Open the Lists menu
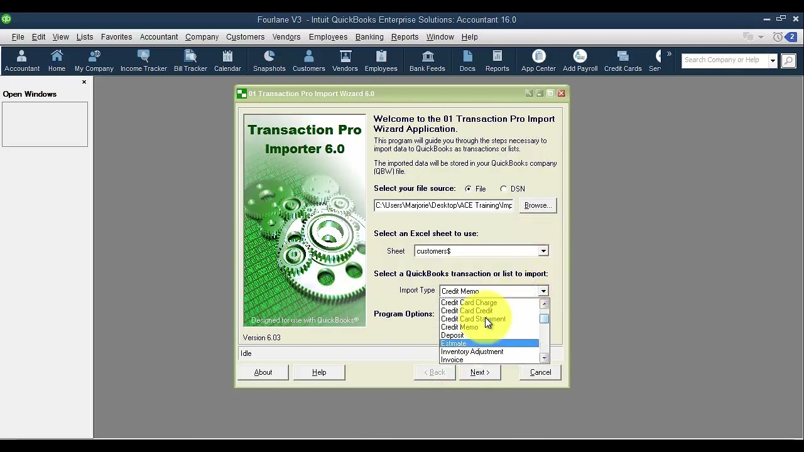The height and width of the screenshot is (452, 804). (85, 37)
